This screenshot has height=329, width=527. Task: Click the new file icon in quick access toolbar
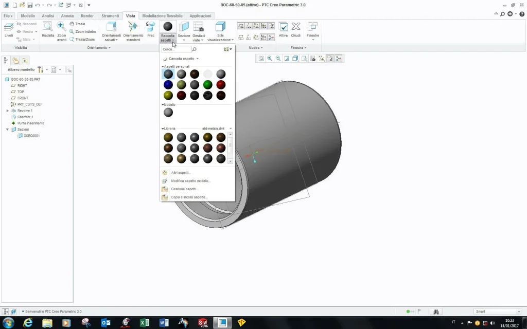[15, 5]
